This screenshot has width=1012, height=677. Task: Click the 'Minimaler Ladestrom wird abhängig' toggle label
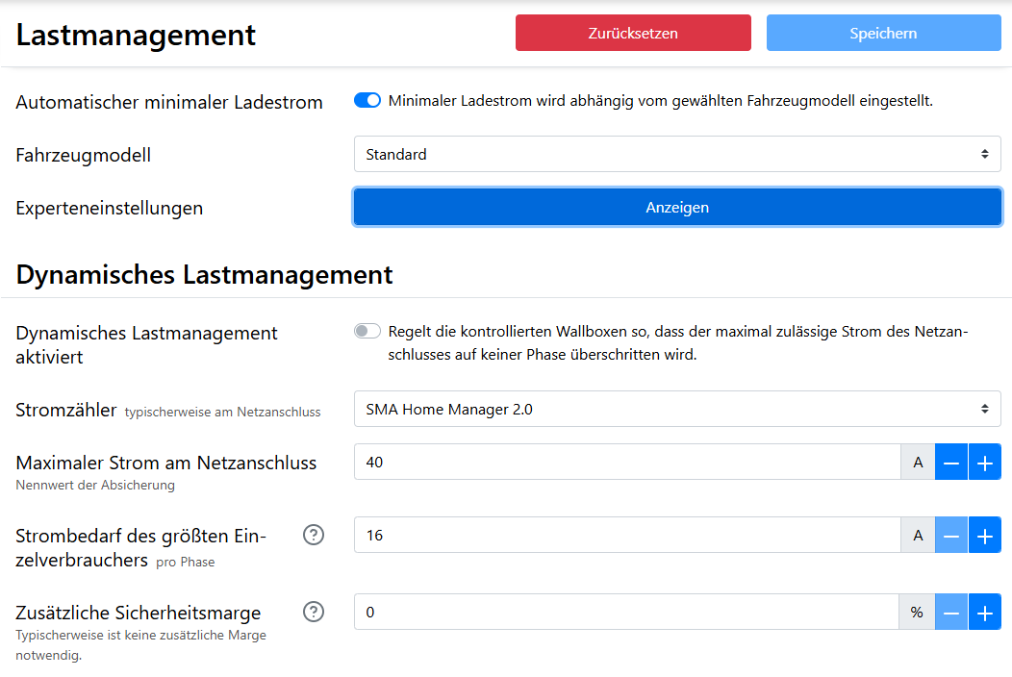660,100
